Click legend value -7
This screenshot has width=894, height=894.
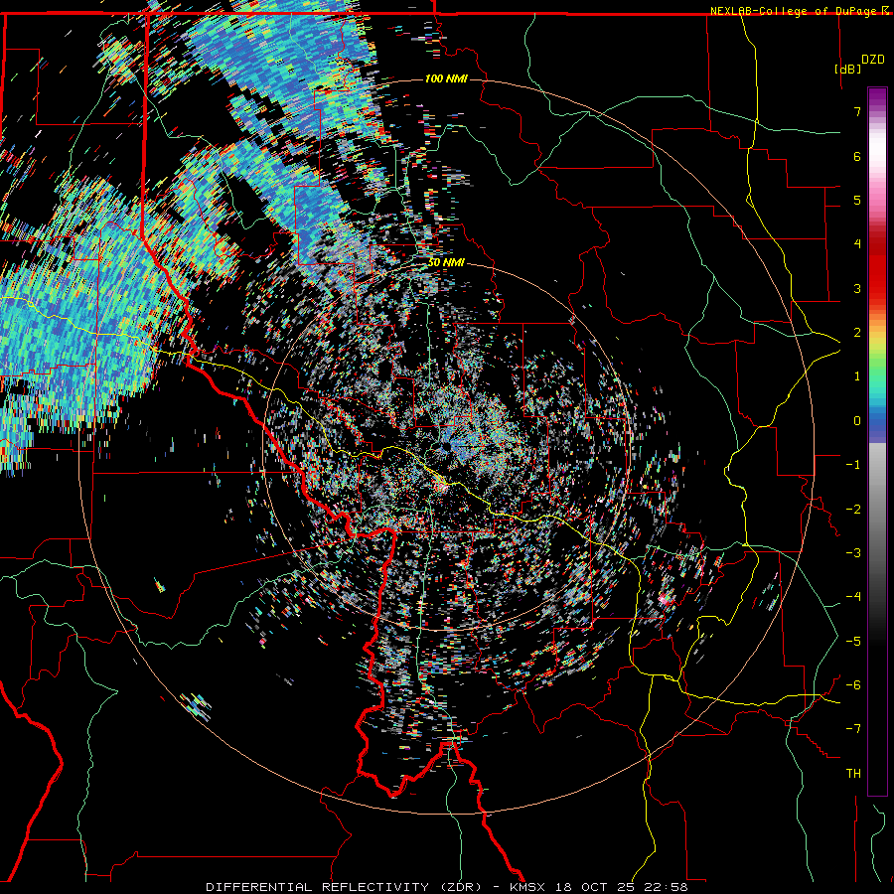[853, 729]
